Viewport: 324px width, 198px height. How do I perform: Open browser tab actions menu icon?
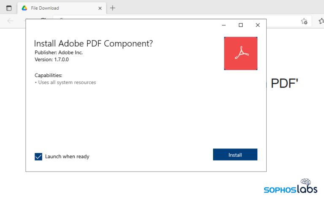pyautogui.click(x=9, y=8)
